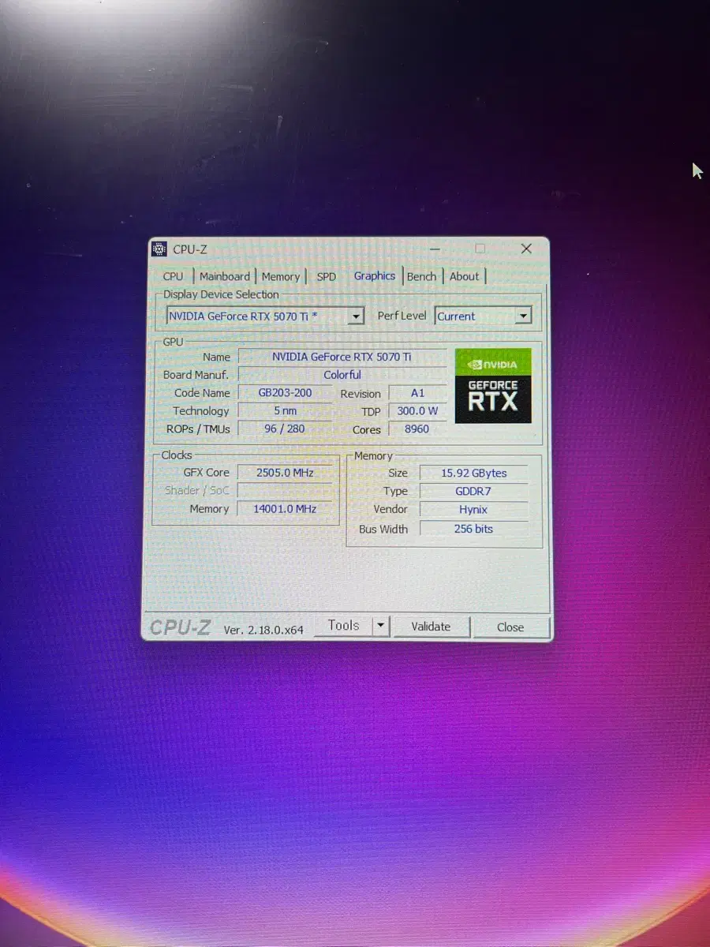Switch to the CPU tab
This screenshot has width=710, height=947.
(x=173, y=276)
